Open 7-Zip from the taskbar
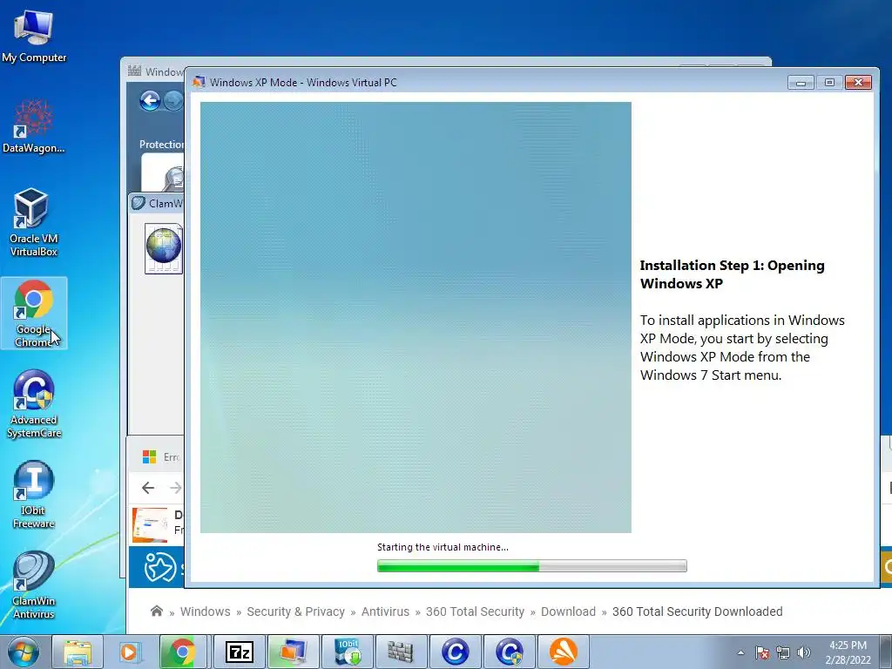892x669 pixels. [239, 652]
